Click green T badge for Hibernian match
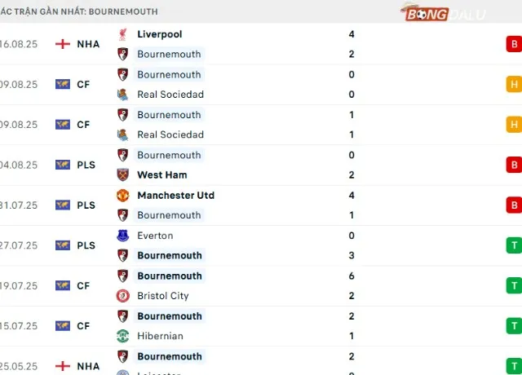 click(x=514, y=326)
